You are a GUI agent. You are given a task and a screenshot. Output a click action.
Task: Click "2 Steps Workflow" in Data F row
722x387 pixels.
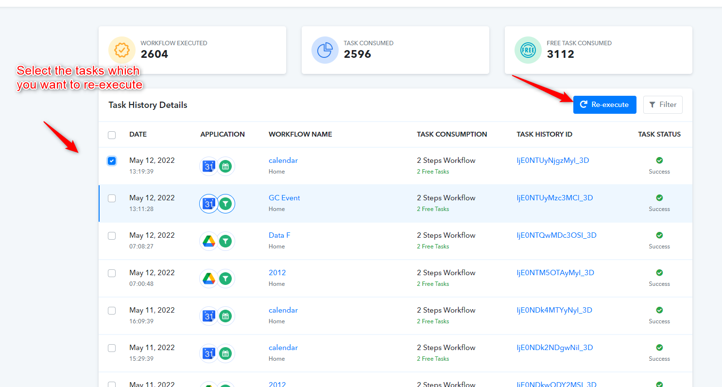[446, 235]
